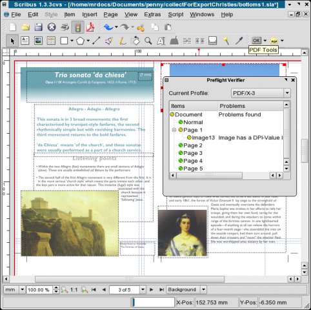
Task: Open the Script menu
Action: click(x=176, y=14)
